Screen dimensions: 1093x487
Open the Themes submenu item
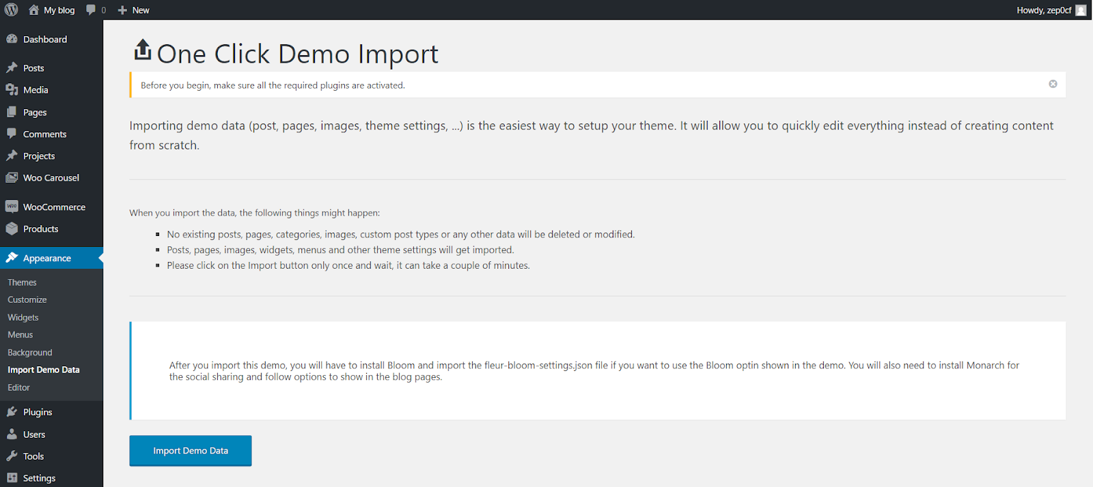click(22, 282)
